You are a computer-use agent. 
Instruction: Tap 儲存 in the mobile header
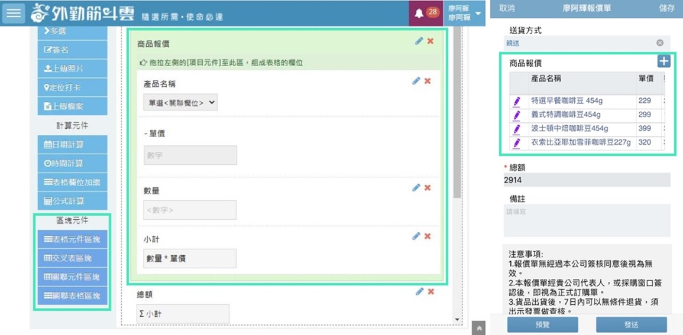click(x=666, y=8)
